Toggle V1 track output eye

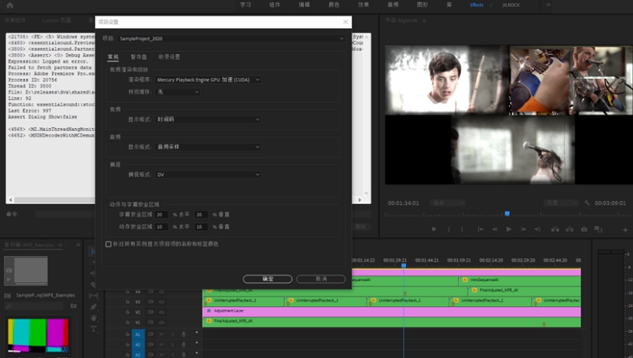click(162, 323)
